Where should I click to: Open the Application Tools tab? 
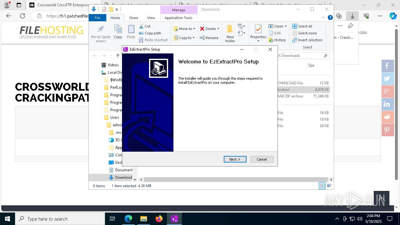click(178, 18)
